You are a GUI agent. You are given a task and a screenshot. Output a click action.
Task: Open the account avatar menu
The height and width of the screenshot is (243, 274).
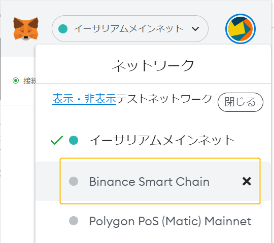coord(241,29)
